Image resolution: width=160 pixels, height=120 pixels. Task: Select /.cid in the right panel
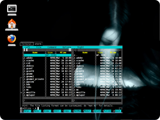point(98,63)
